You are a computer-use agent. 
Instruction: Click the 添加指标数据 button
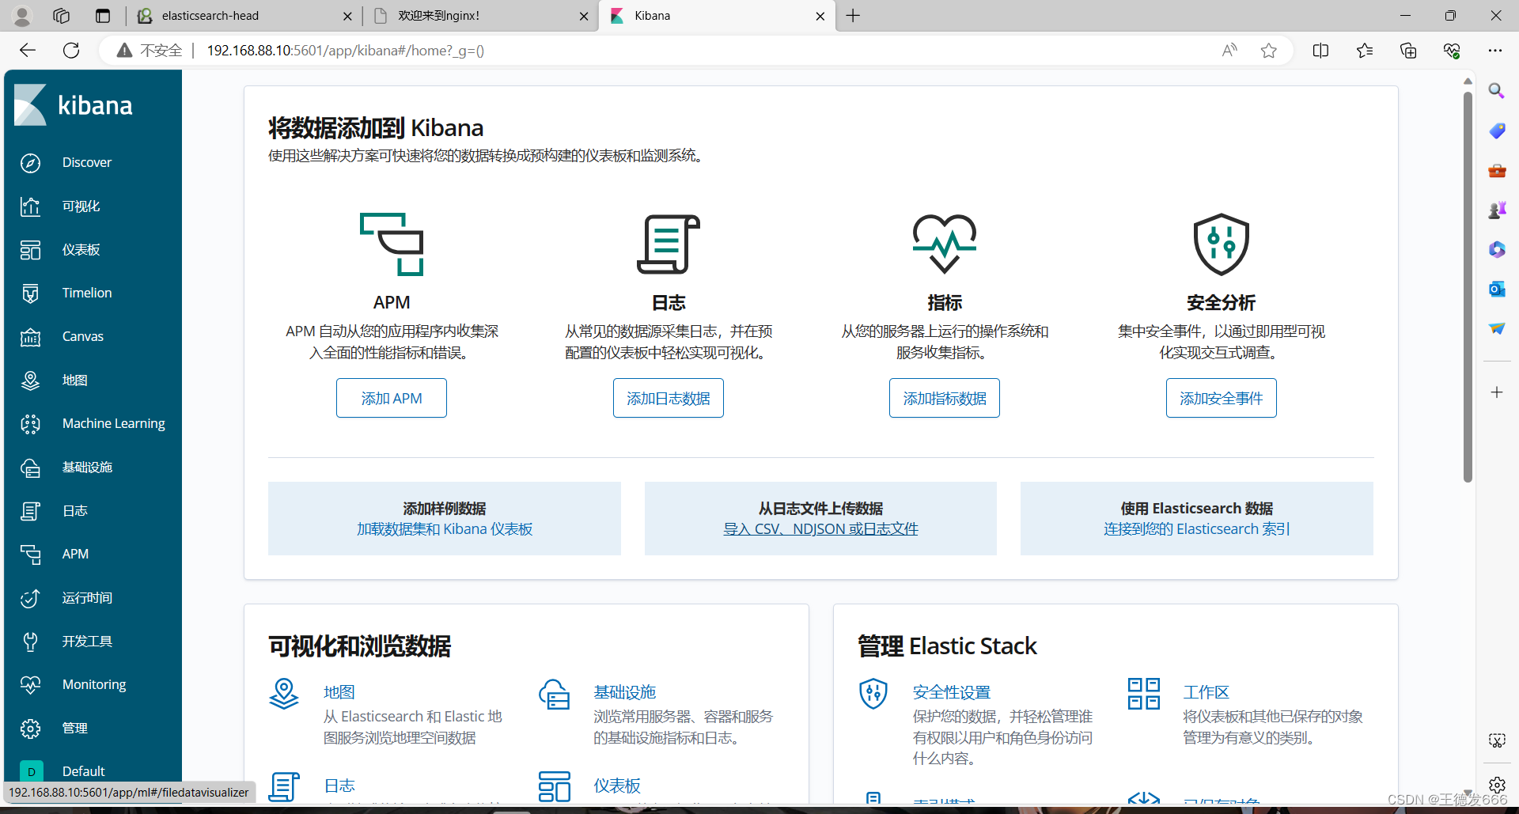[x=945, y=398]
